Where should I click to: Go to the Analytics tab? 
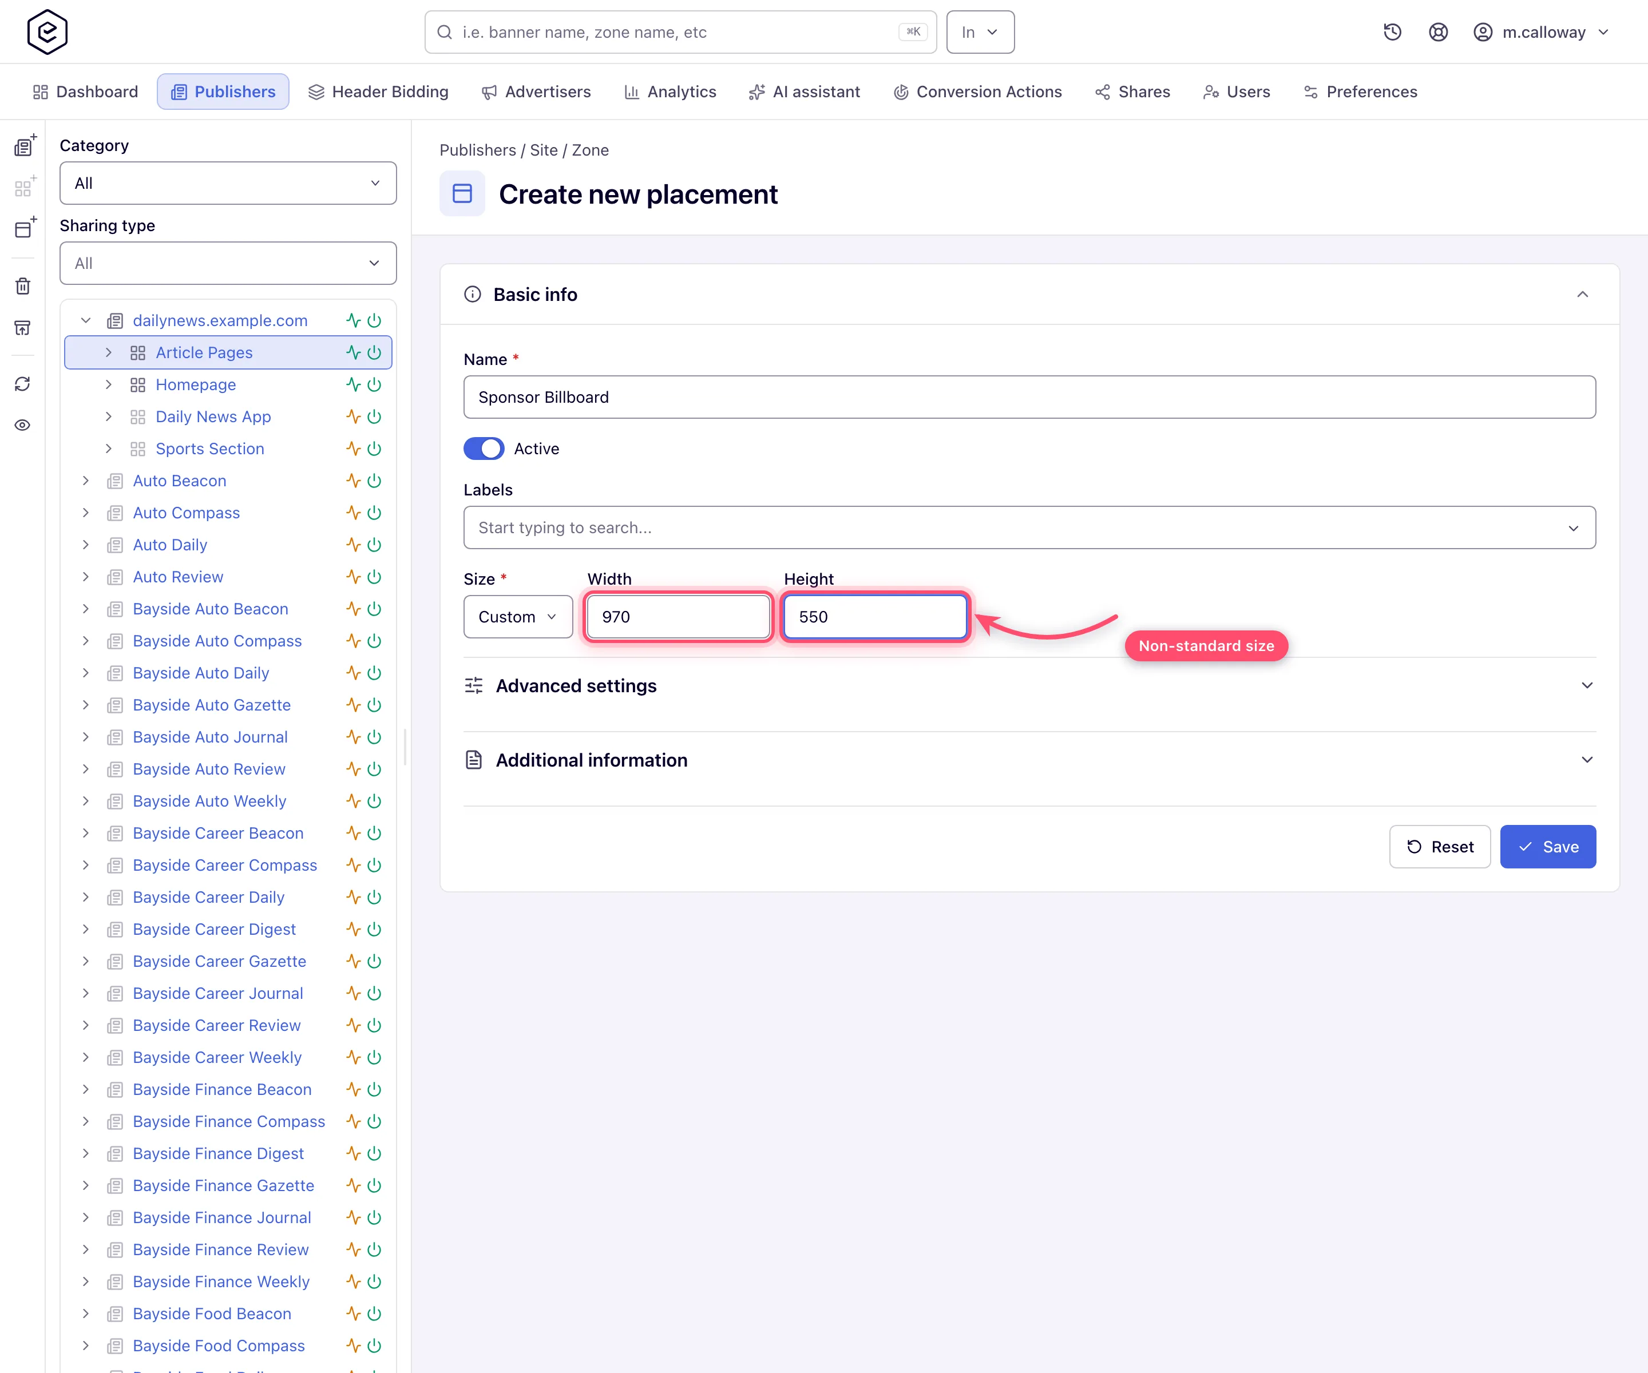click(670, 92)
